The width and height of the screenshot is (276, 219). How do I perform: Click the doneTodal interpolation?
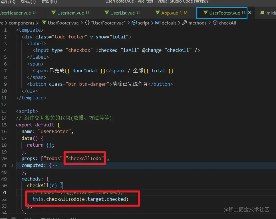(x=85, y=71)
